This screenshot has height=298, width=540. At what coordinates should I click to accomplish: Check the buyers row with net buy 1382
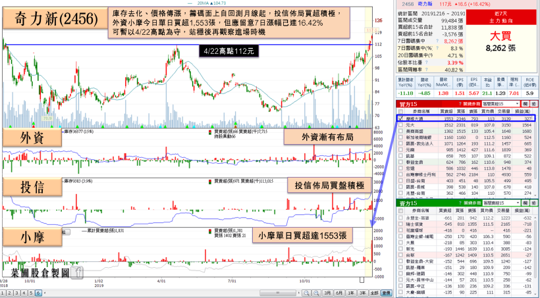click(x=400, y=131)
